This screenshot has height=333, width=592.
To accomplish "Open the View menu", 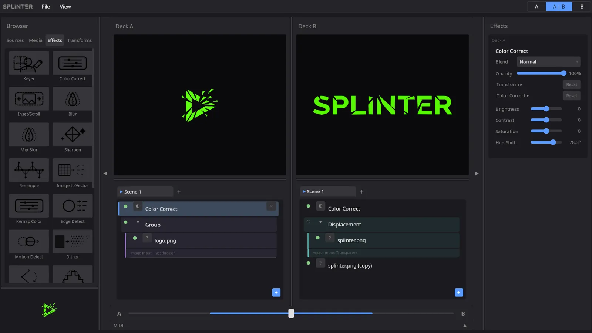I will tap(65, 7).
